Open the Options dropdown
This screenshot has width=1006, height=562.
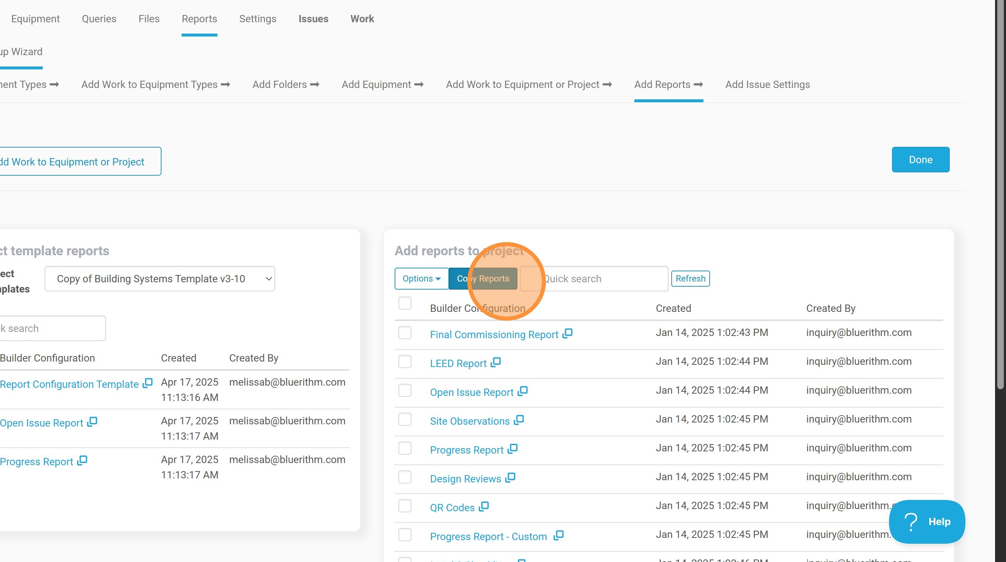tap(421, 278)
